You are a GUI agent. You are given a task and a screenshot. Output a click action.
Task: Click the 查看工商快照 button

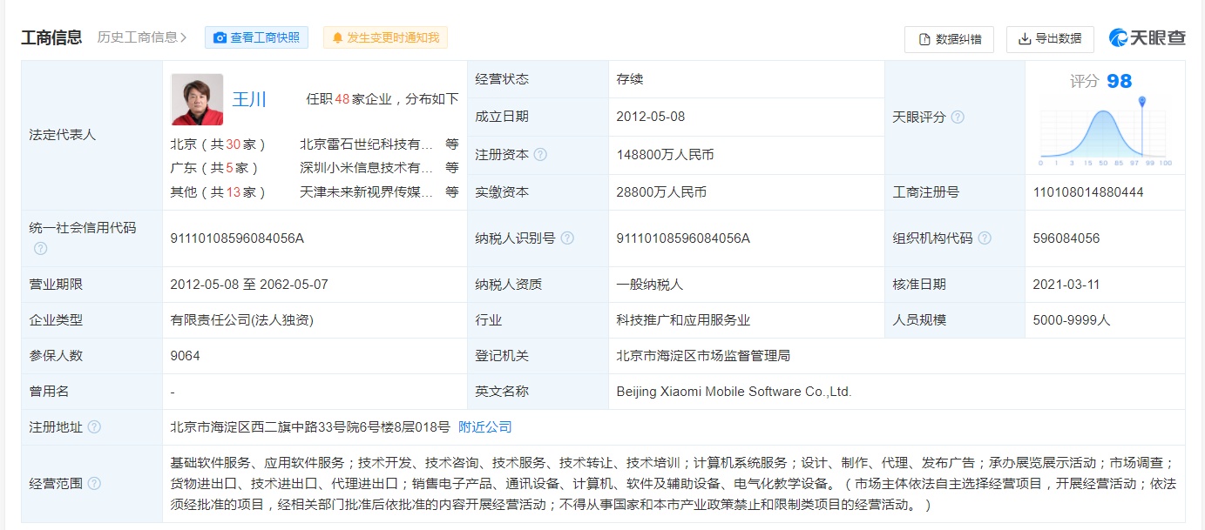click(x=256, y=37)
